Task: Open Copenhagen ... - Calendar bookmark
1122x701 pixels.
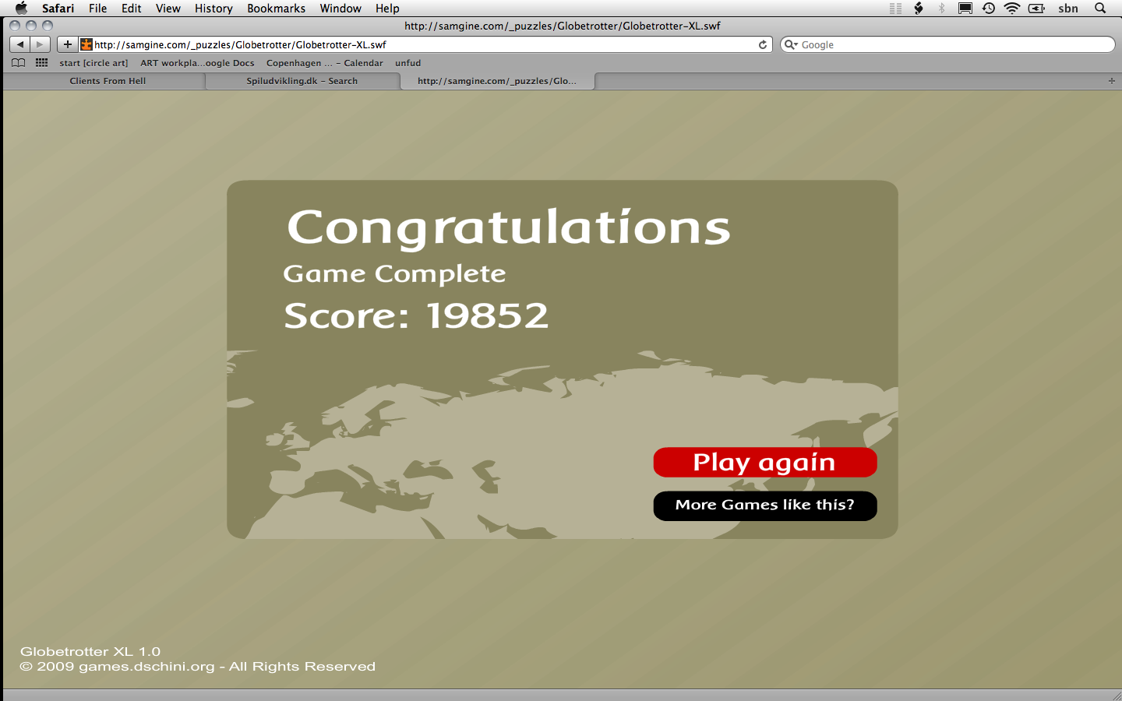Action: click(325, 63)
